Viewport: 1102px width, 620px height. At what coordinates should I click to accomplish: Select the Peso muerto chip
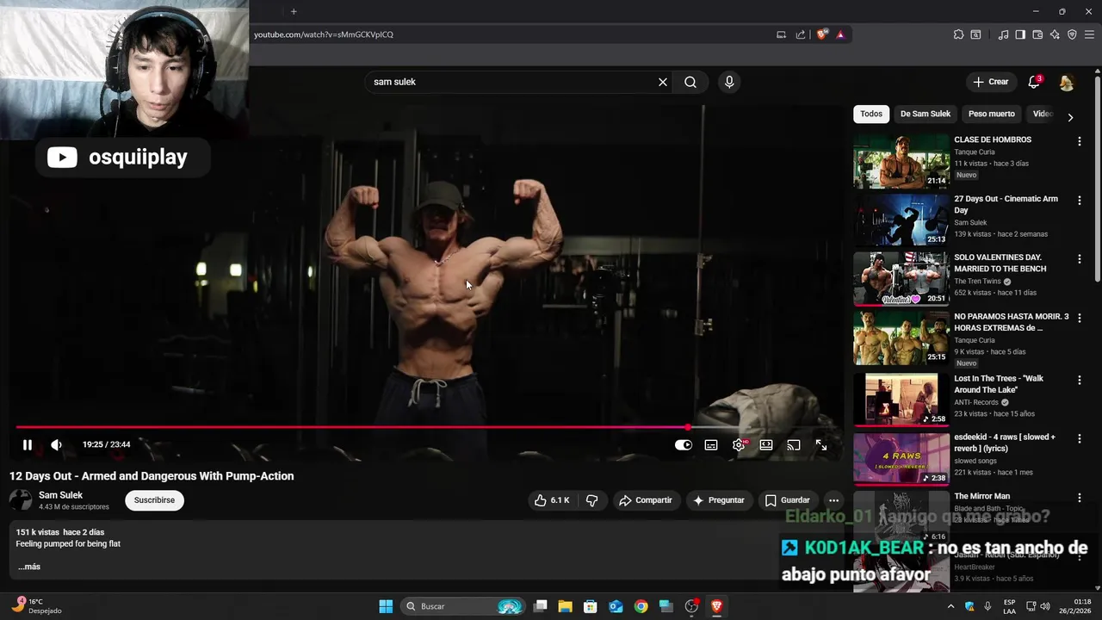point(991,114)
